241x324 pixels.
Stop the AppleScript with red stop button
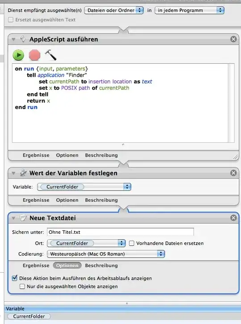(x=34, y=55)
